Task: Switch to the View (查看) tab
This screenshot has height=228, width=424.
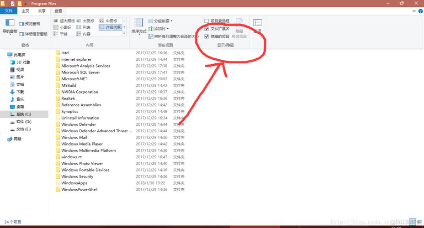Action: (x=58, y=11)
